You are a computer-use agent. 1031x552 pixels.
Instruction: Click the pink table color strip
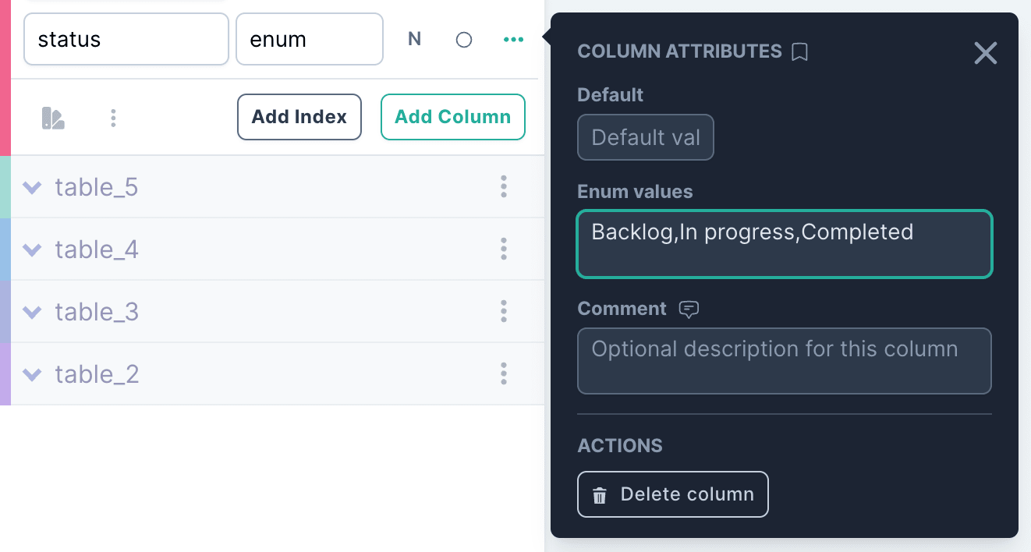[5, 78]
